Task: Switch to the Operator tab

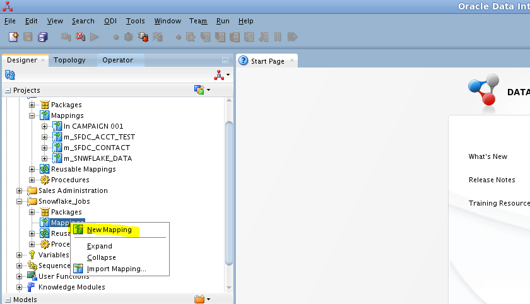Action: (x=117, y=60)
